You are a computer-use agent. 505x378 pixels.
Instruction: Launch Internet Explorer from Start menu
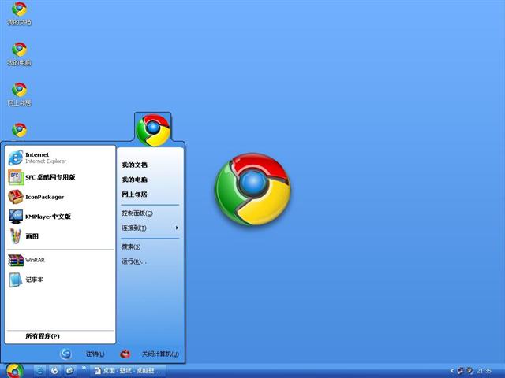point(61,157)
